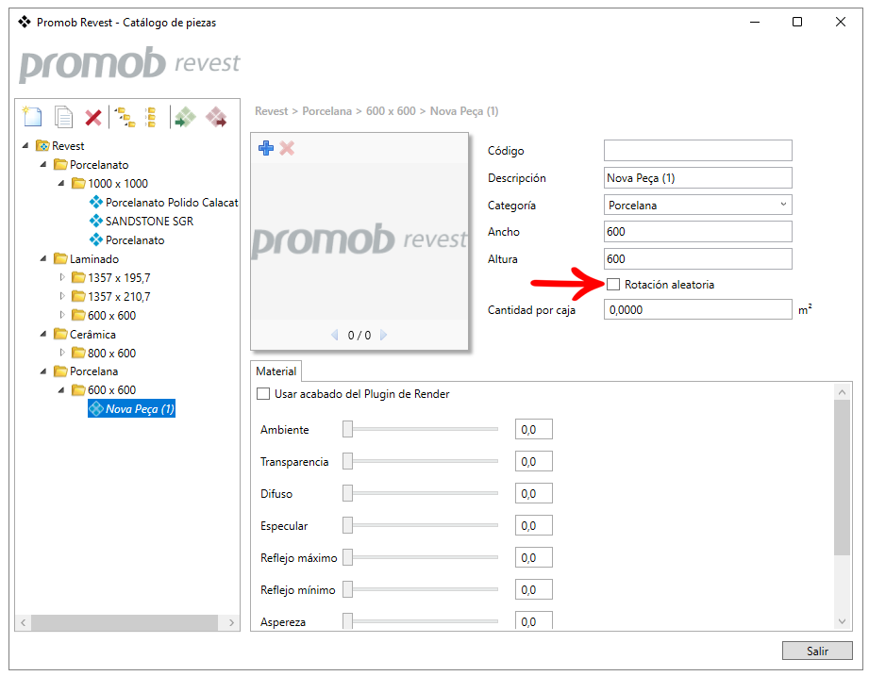869x676 pixels.
Task: Click the material panel scroll down arrow
Action: click(842, 621)
